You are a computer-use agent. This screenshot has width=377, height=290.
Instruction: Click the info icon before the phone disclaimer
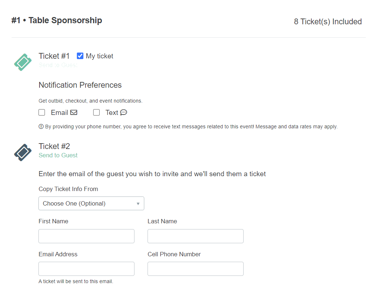(41, 127)
